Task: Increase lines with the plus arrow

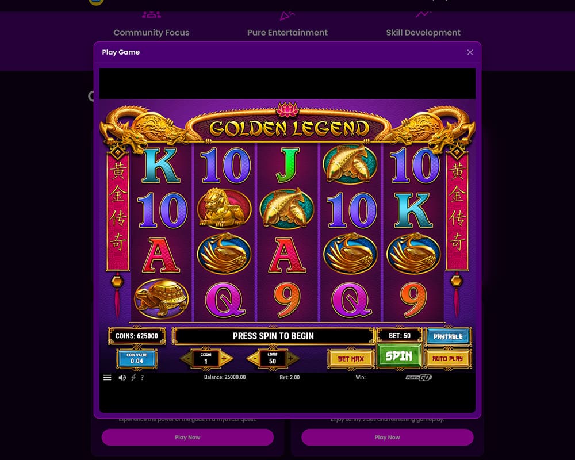Action: coord(292,358)
